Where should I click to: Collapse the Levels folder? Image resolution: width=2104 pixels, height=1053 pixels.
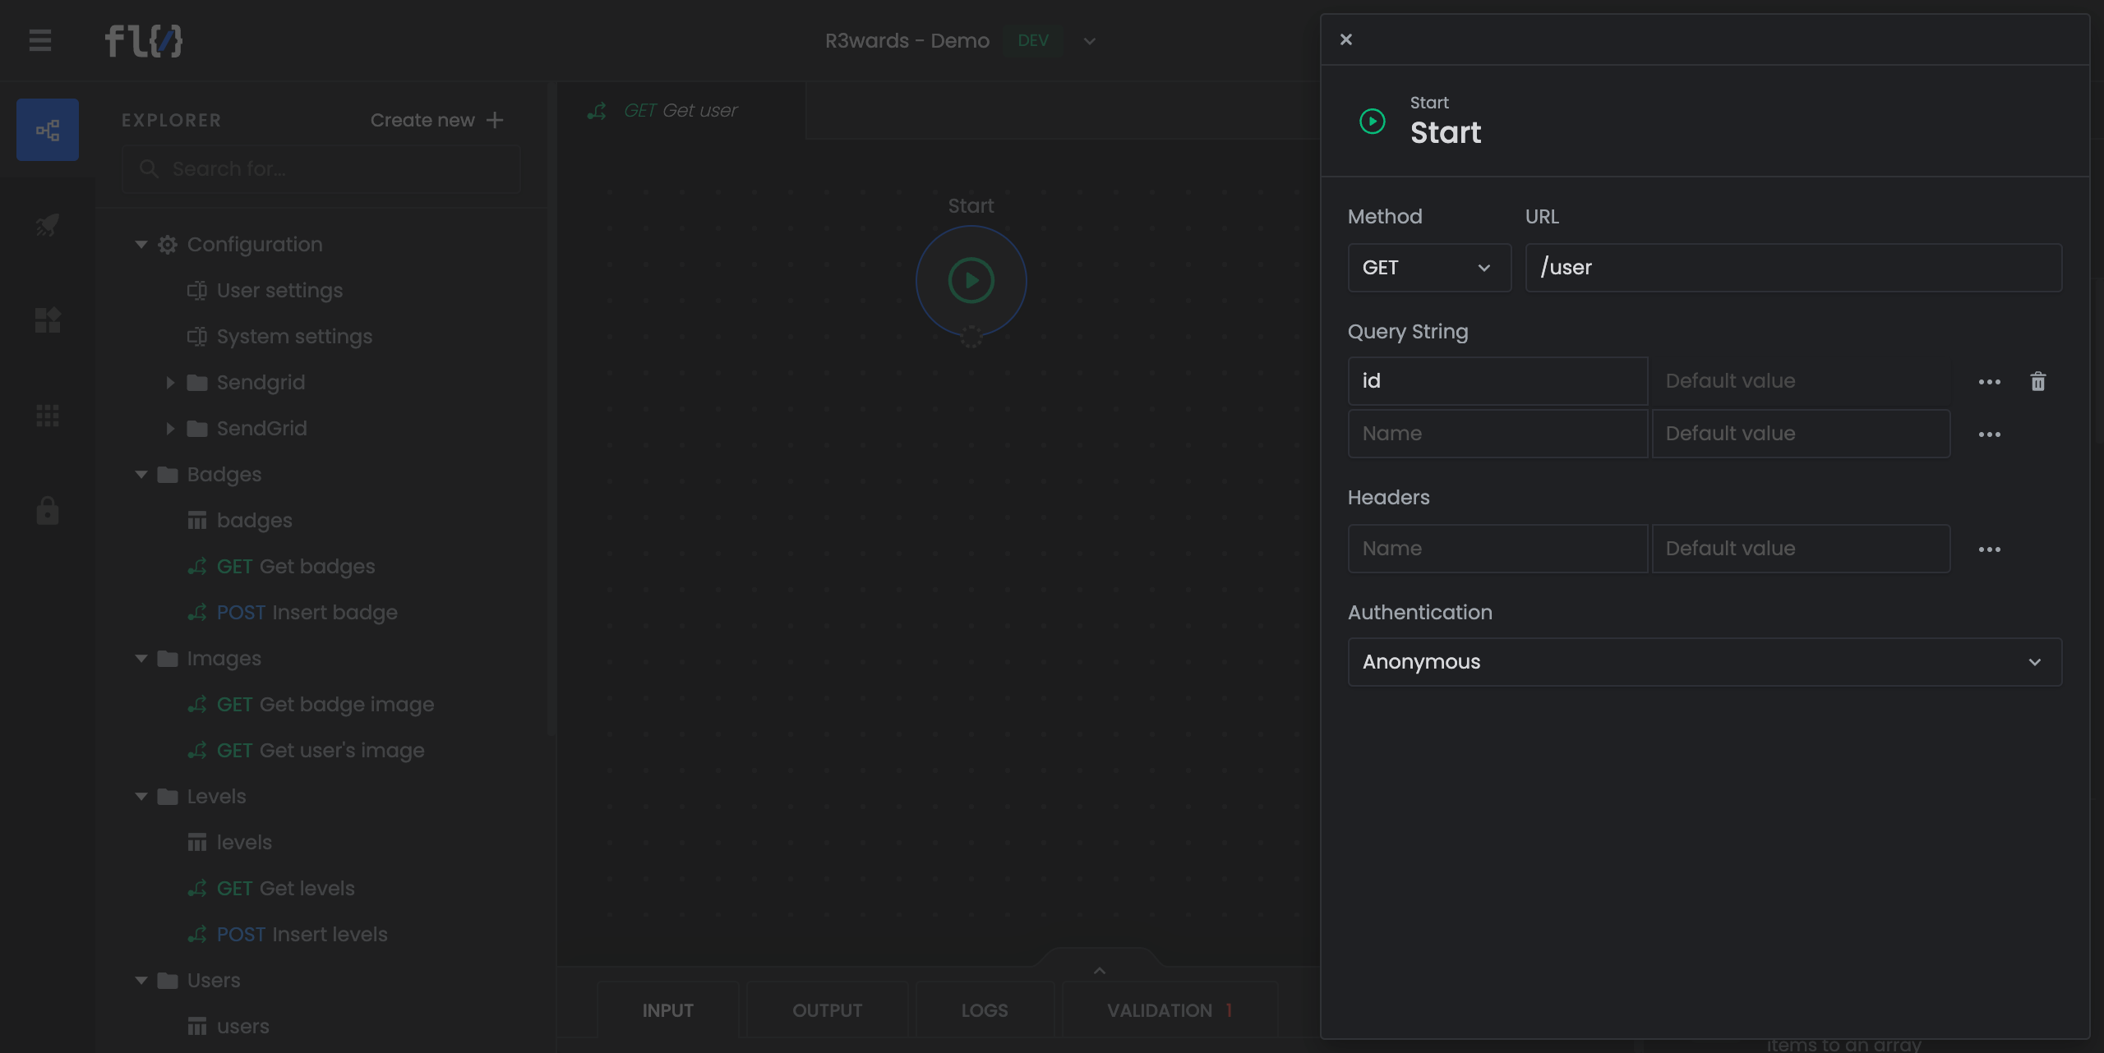[141, 797]
